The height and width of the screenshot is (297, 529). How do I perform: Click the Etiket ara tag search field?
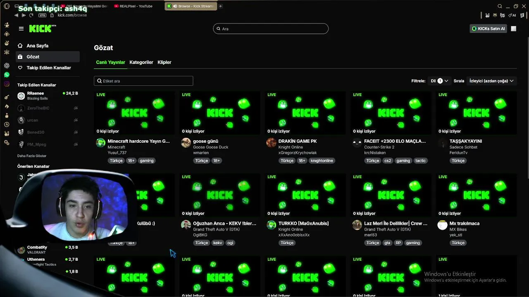point(143,81)
